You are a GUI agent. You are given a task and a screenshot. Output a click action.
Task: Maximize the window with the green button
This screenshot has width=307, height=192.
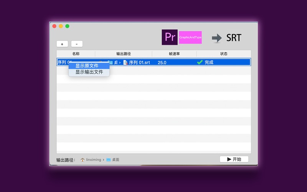pyautogui.click(x=68, y=26)
